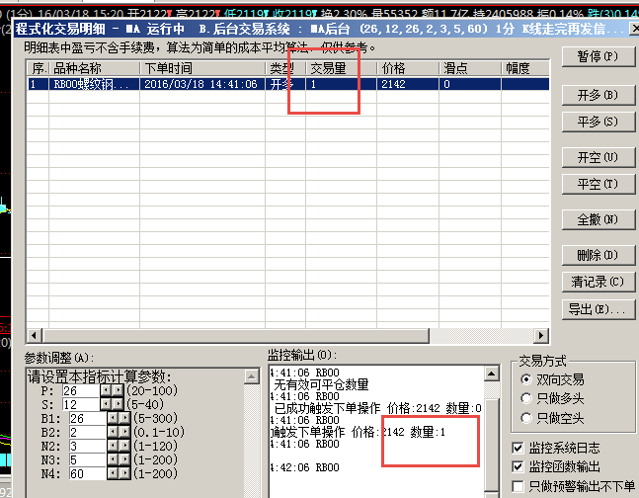Choose the 只做多头 long-only radio option
The width and height of the screenshot is (639, 498).
(525, 397)
